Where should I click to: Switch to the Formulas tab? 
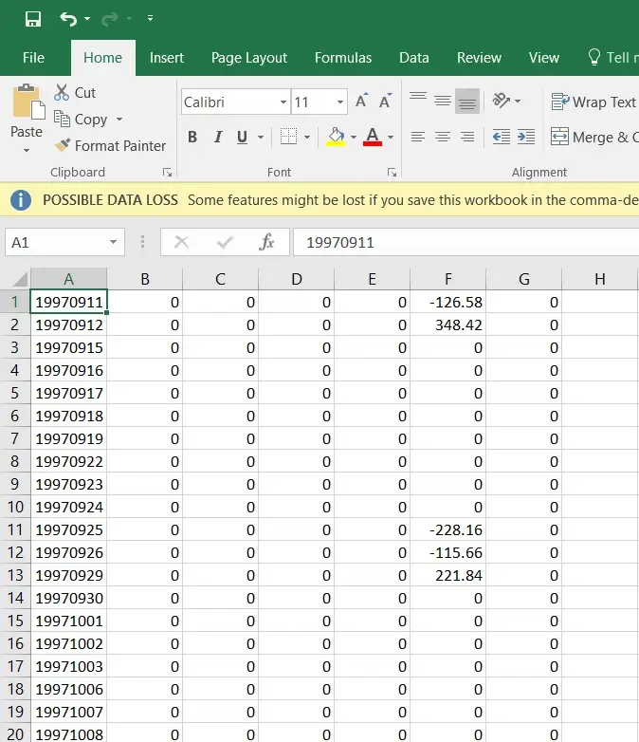click(x=343, y=58)
